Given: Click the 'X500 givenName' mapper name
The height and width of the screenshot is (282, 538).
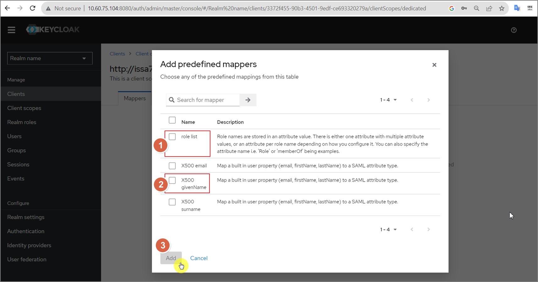Looking at the screenshot, I should [194, 184].
